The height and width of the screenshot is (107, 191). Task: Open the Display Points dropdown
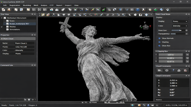pyautogui.click(x=180, y=21)
